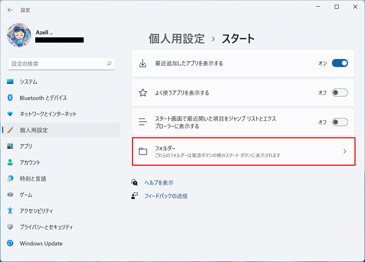Image resolution: width=365 pixels, height=262 pixels.
Task: Select 個人用設定 in sidebar
Action: (x=61, y=130)
